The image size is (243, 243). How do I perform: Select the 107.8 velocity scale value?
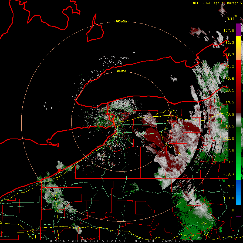(x=229, y=30)
